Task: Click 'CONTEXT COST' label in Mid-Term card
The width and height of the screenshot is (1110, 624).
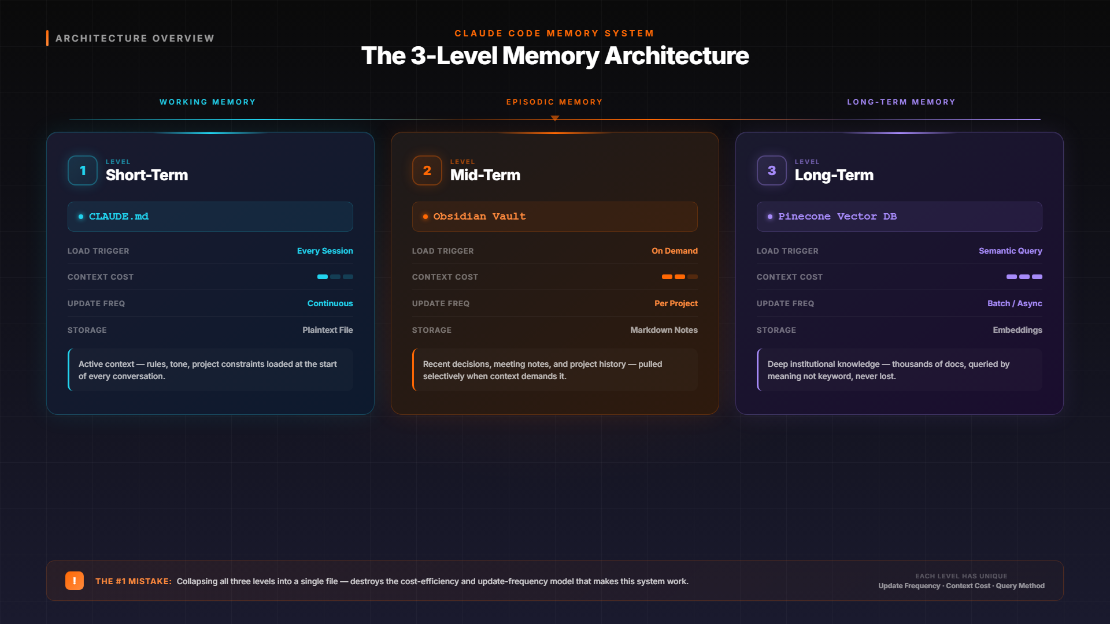Action: pos(445,277)
